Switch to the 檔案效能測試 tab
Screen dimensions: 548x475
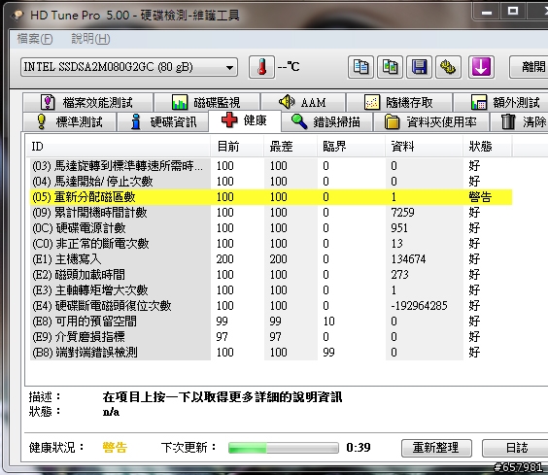click(x=87, y=102)
